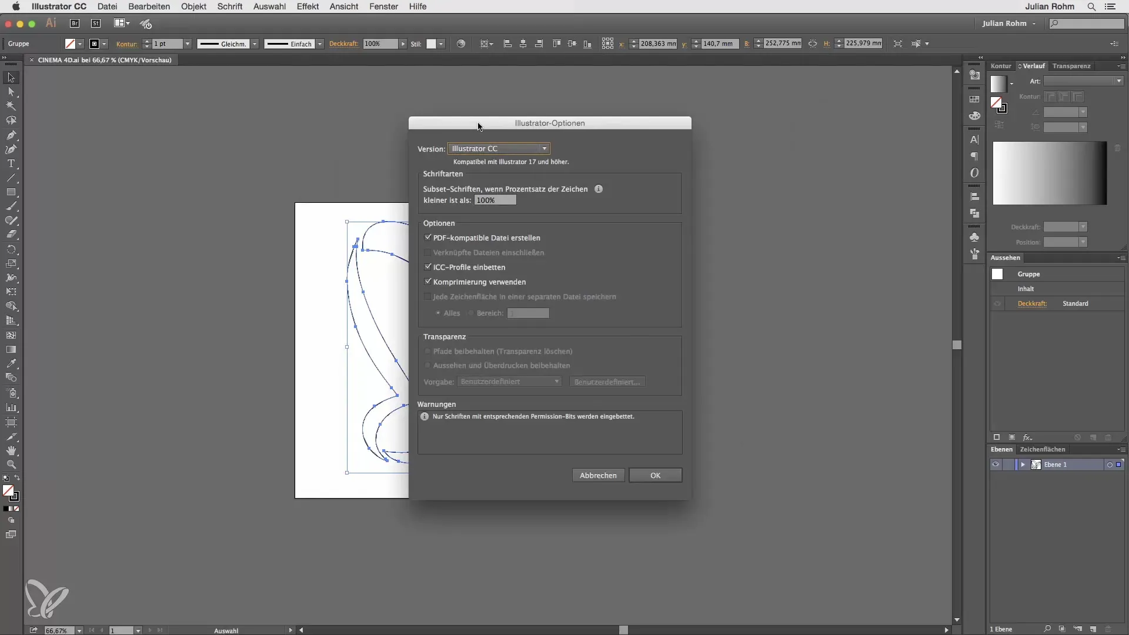Open the zoom level 66,67% dropdown
1129x635 pixels.
click(79, 630)
